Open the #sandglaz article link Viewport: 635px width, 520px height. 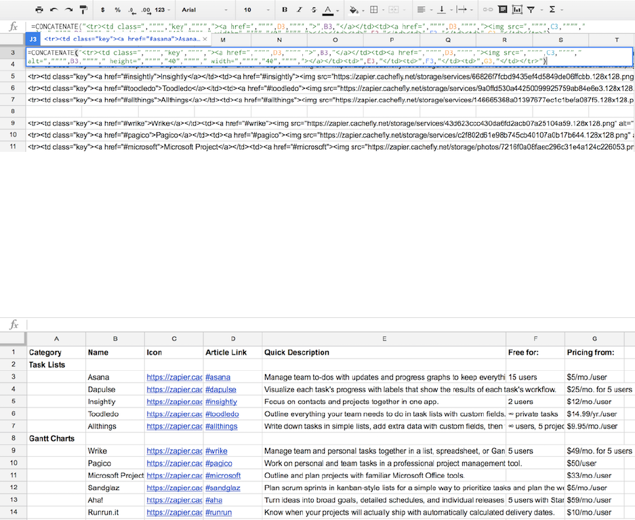click(x=223, y=488)
